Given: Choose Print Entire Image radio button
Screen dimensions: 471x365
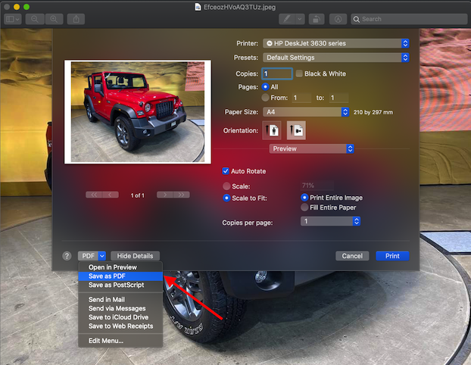Looking at the screenshot, I should pyautogui.click(x=304, y=198).
